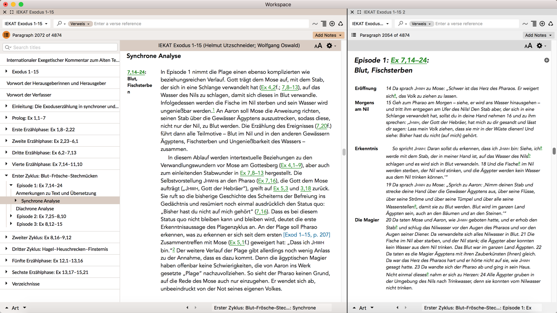Open gear settings in right pane
Image resolution: width=557 pixels, height=313 pixels.
541,46
